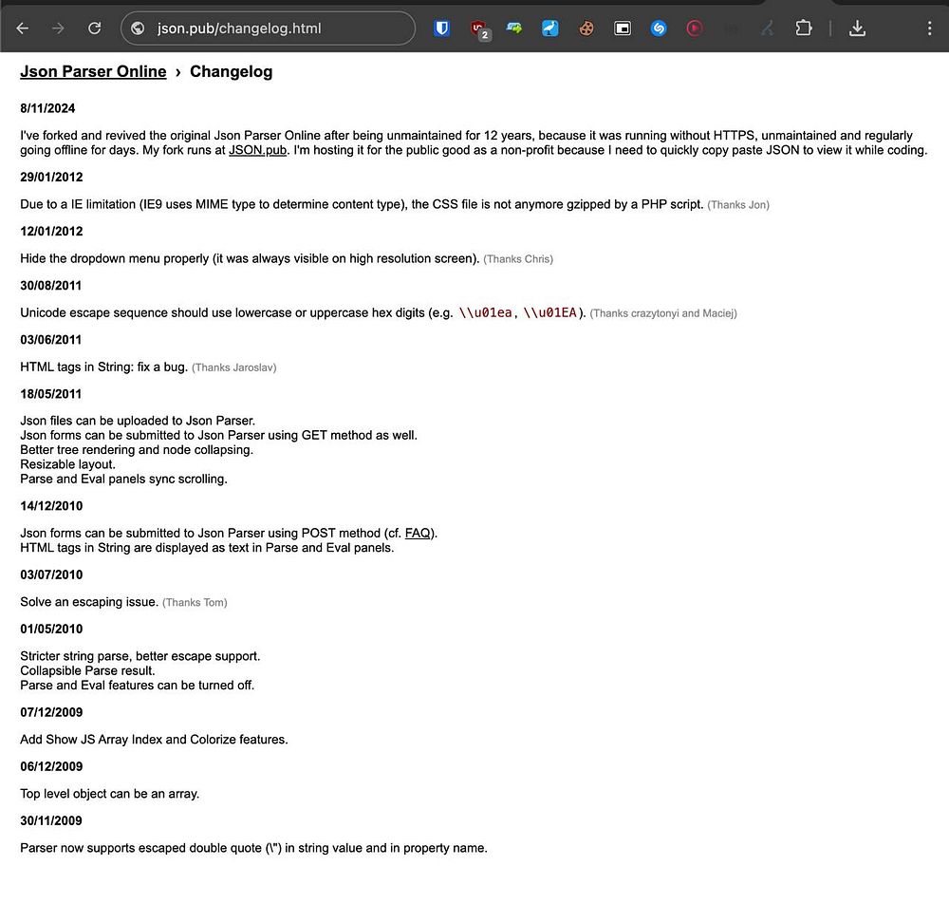This screenshot has width=949, height=922.
Task: Click the 06/12/2009 date heading
Action: (51, 766)
